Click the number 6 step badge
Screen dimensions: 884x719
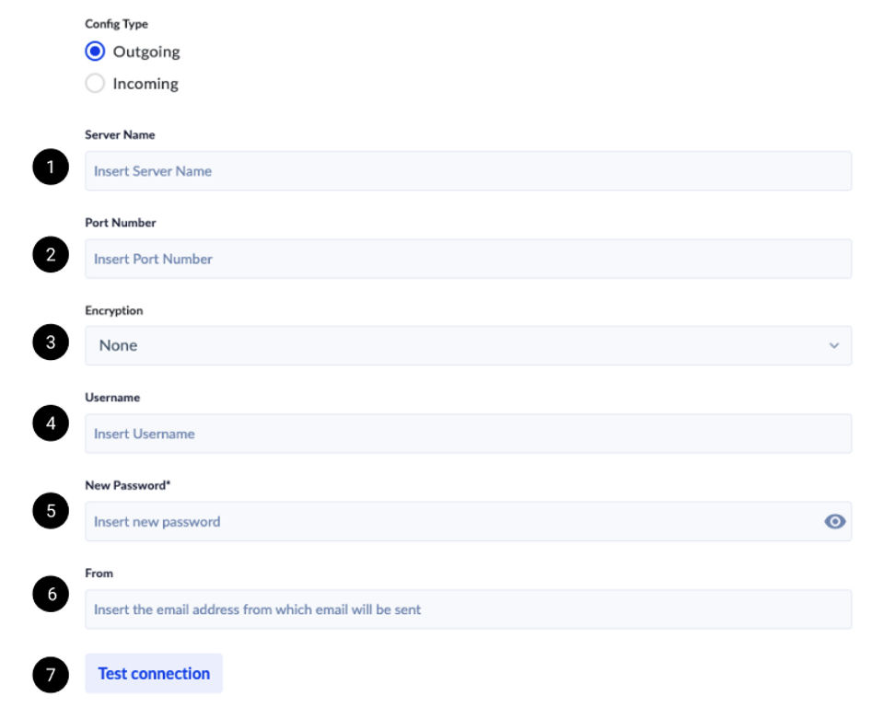pyautogui.click(x=51, y=595)
